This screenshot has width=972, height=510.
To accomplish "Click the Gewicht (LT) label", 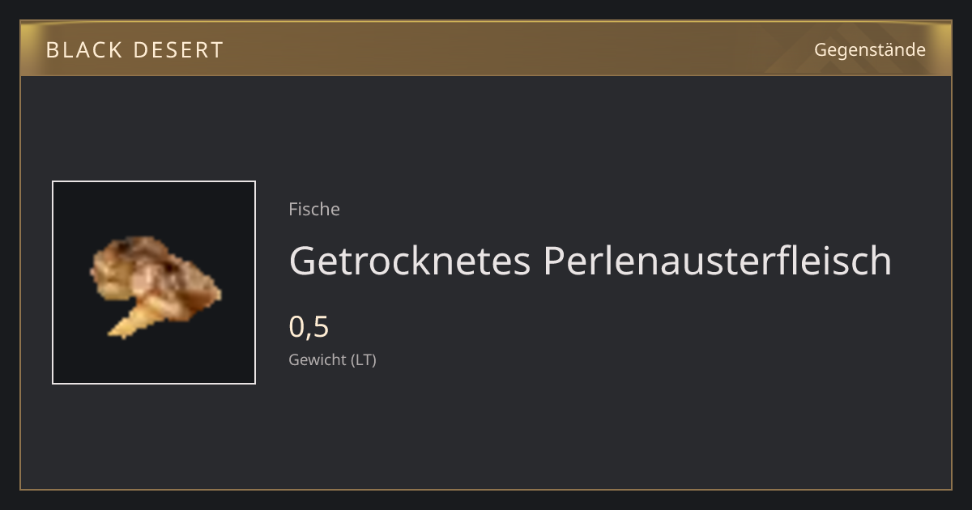I will click(333, 360).
